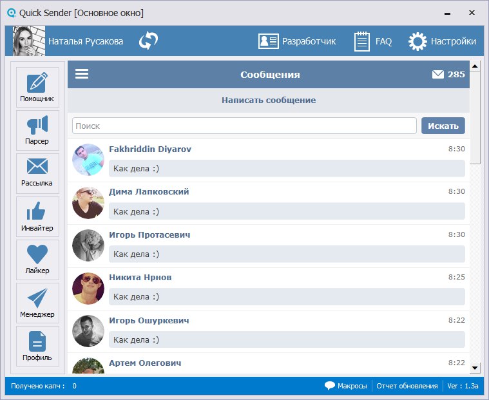Click the Получено капч counter

[x=44, y=386]
